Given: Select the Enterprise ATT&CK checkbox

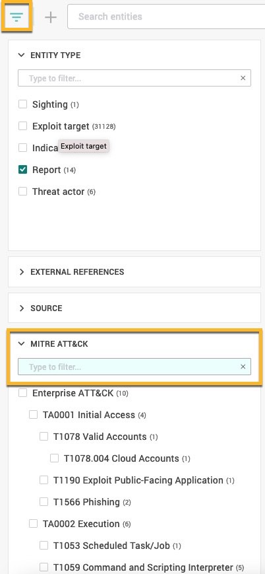Looking at the screenshot, I should click(22, 393).
